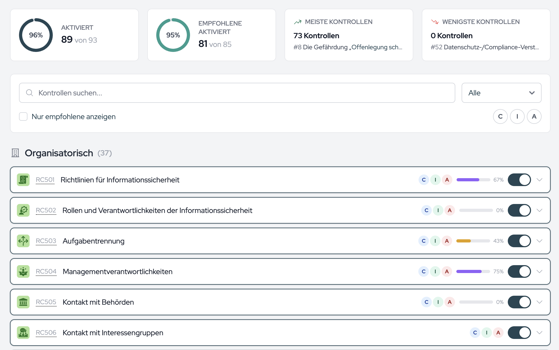Click the RC506 control code link
Image resolution: width=559 pixels, height=350 pixels.
[46, 333]
